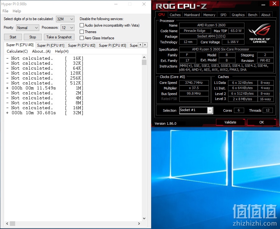The height and width of the screenshot is (229, 280).
Task: Click the horizontal scroll left arrow
Action: click(7, 223)
